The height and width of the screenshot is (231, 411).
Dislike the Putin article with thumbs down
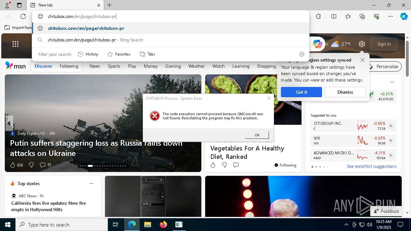(31, 165)
